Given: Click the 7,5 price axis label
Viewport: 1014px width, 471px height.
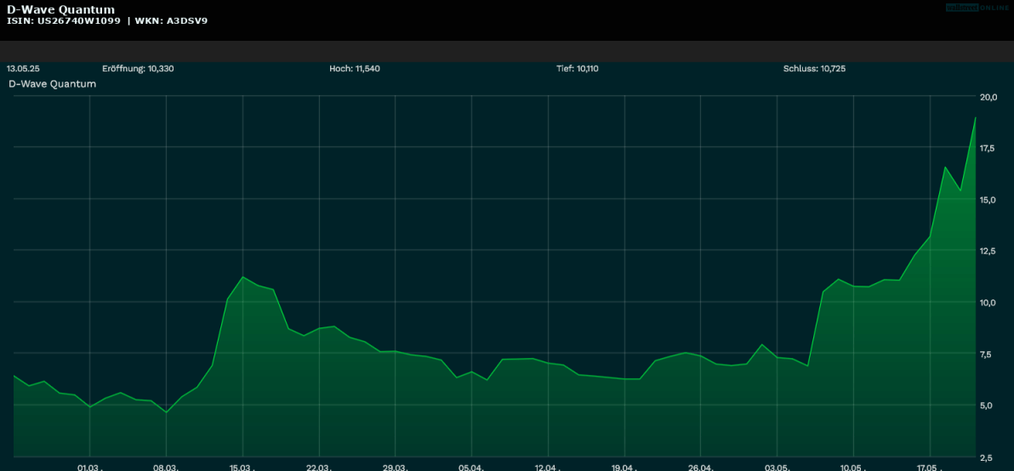Looking at the screenshot, I should [986, 355].
